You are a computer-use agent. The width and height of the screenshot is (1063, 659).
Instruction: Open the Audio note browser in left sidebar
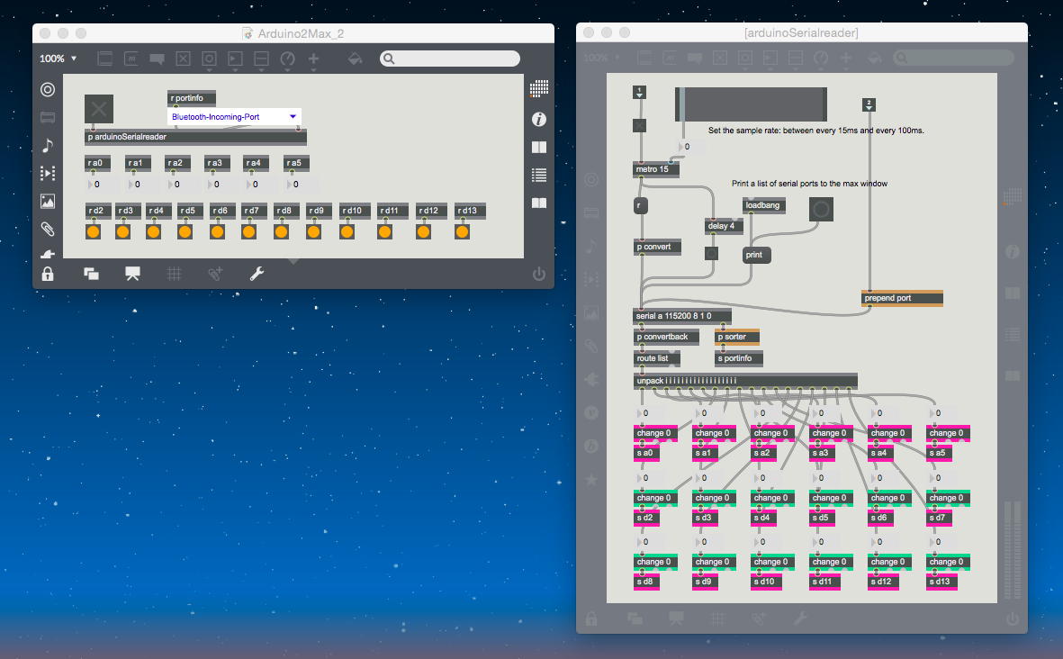tap(48, 145)
